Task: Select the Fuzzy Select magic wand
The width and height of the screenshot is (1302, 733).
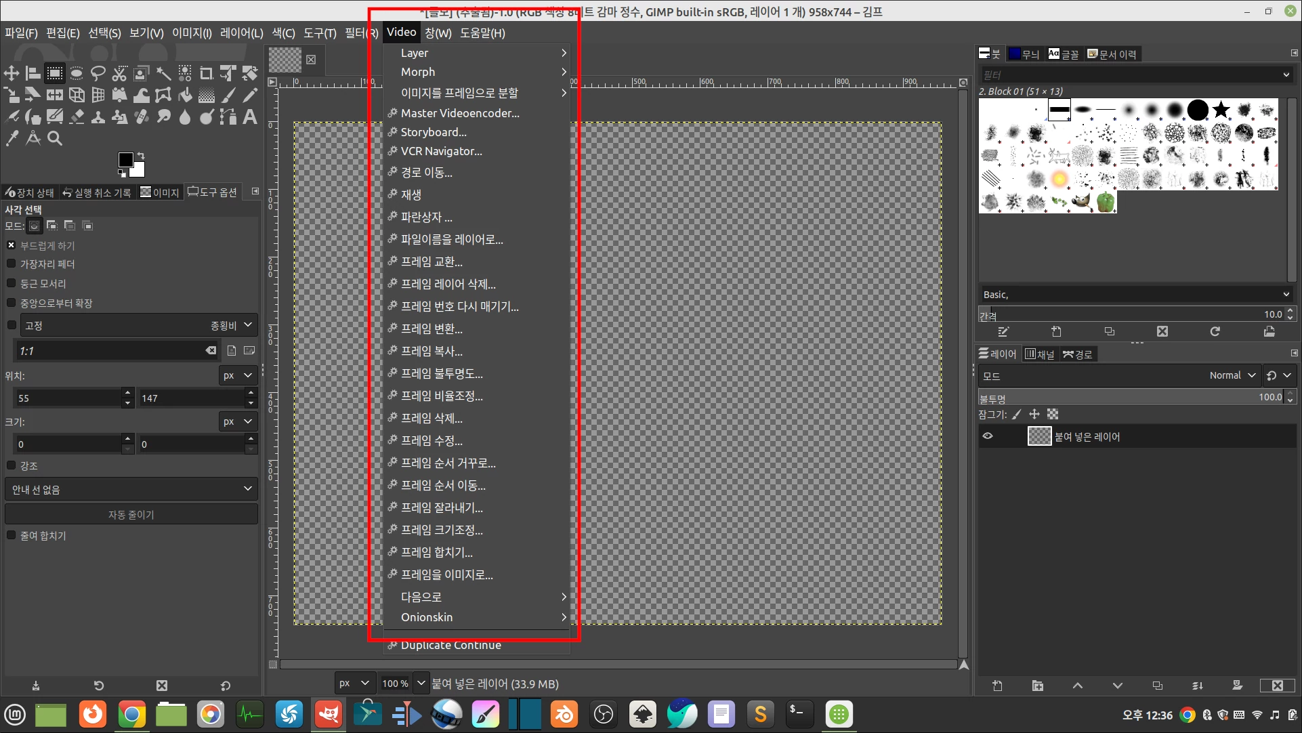Action: (163, 73)
